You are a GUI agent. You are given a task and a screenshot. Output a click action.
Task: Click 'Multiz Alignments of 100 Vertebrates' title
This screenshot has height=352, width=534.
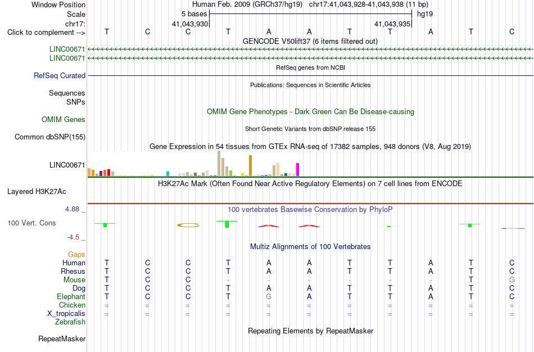(310, 246)
